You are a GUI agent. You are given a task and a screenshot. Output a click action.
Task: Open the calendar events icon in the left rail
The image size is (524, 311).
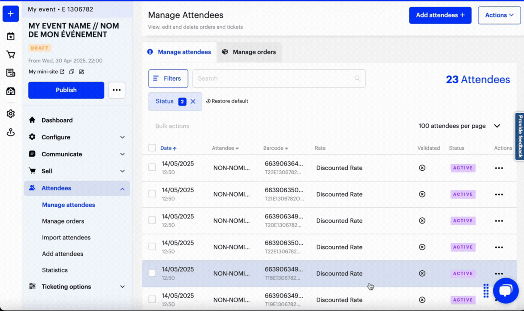11,36
